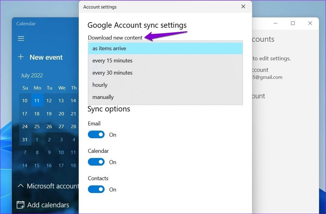
Task: Select August 9 in mini calendar
Action: click(x=49, y=153)
